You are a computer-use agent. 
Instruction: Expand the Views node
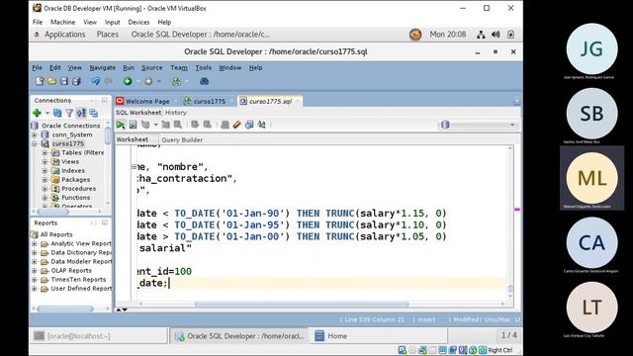click(45, 161)
